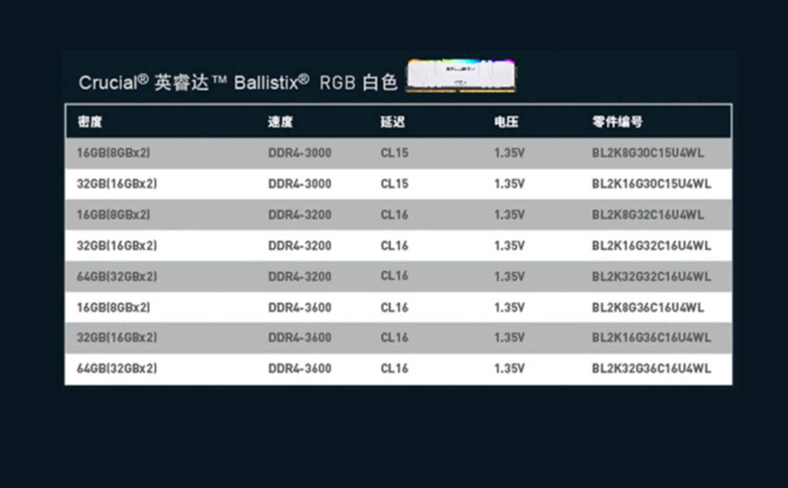Screen dimensions: 788x488
Task: Click 1.35V in the BL2K16G32C16U4WL row
Action: click(x=509, y=246)
